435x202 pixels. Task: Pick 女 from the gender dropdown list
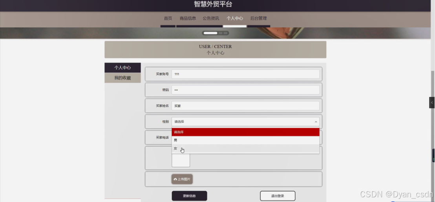pos(245,149)
